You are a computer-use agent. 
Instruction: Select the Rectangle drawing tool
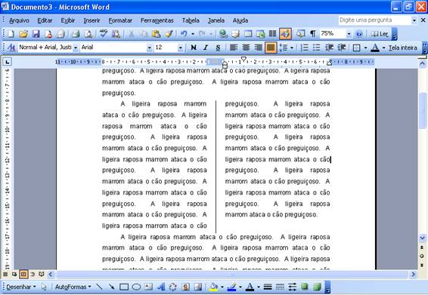point(124,287)
